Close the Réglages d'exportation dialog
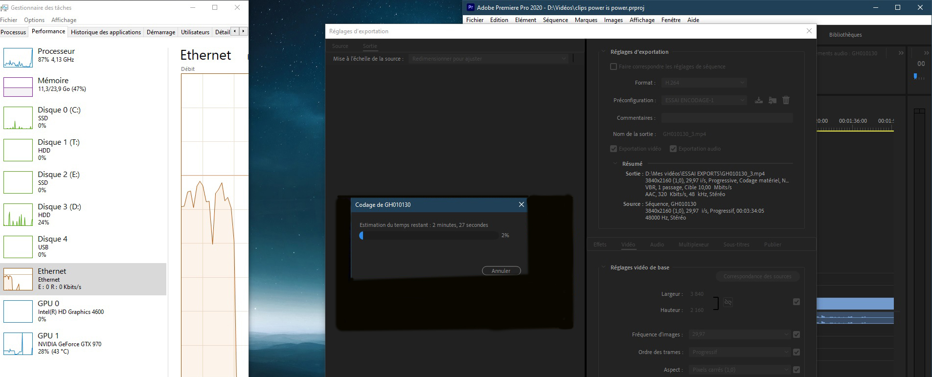The width and height of the screenshot is (932, 377). coord(809,31)
